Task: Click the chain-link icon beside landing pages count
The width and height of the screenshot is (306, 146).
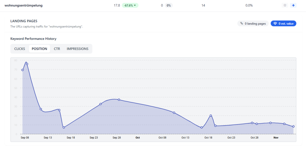Action: pyautogui.click(x=241, y=23)
